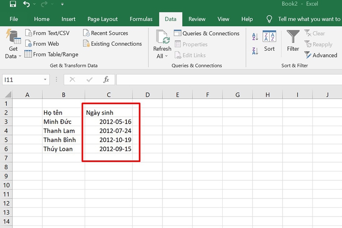Open Queries & Connections pane
The height and width of the screenshot is (228, 342).
pos(206,33)
